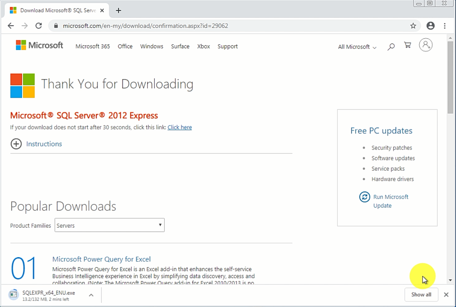Click the large 01 rank number

click(24, 268)
